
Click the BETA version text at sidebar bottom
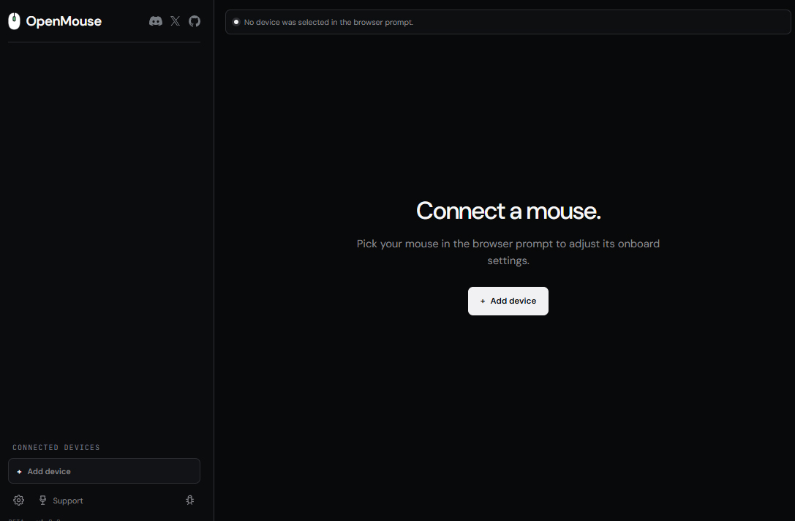point(34,519)
